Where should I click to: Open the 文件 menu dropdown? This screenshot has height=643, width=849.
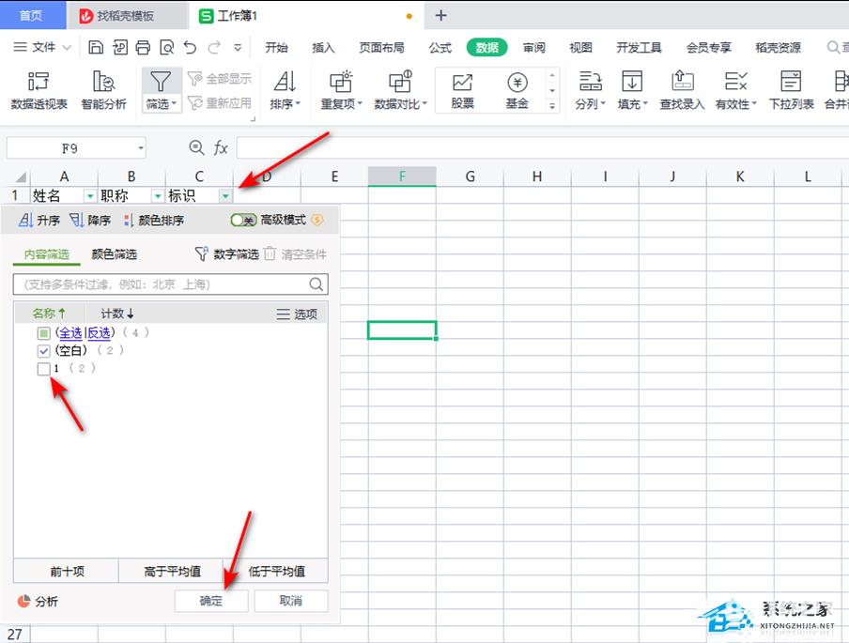[42, 47]
